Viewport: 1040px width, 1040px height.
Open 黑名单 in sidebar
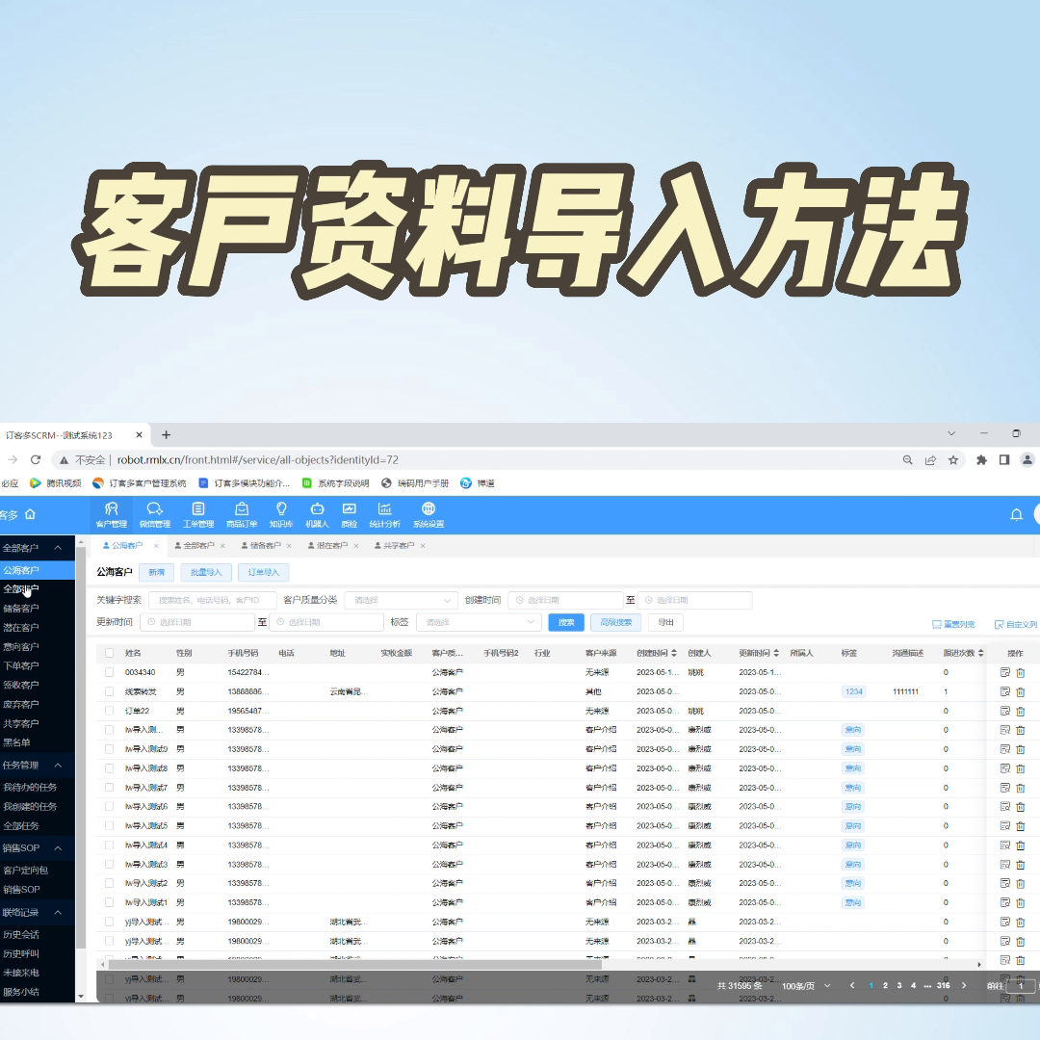[16, 742]
